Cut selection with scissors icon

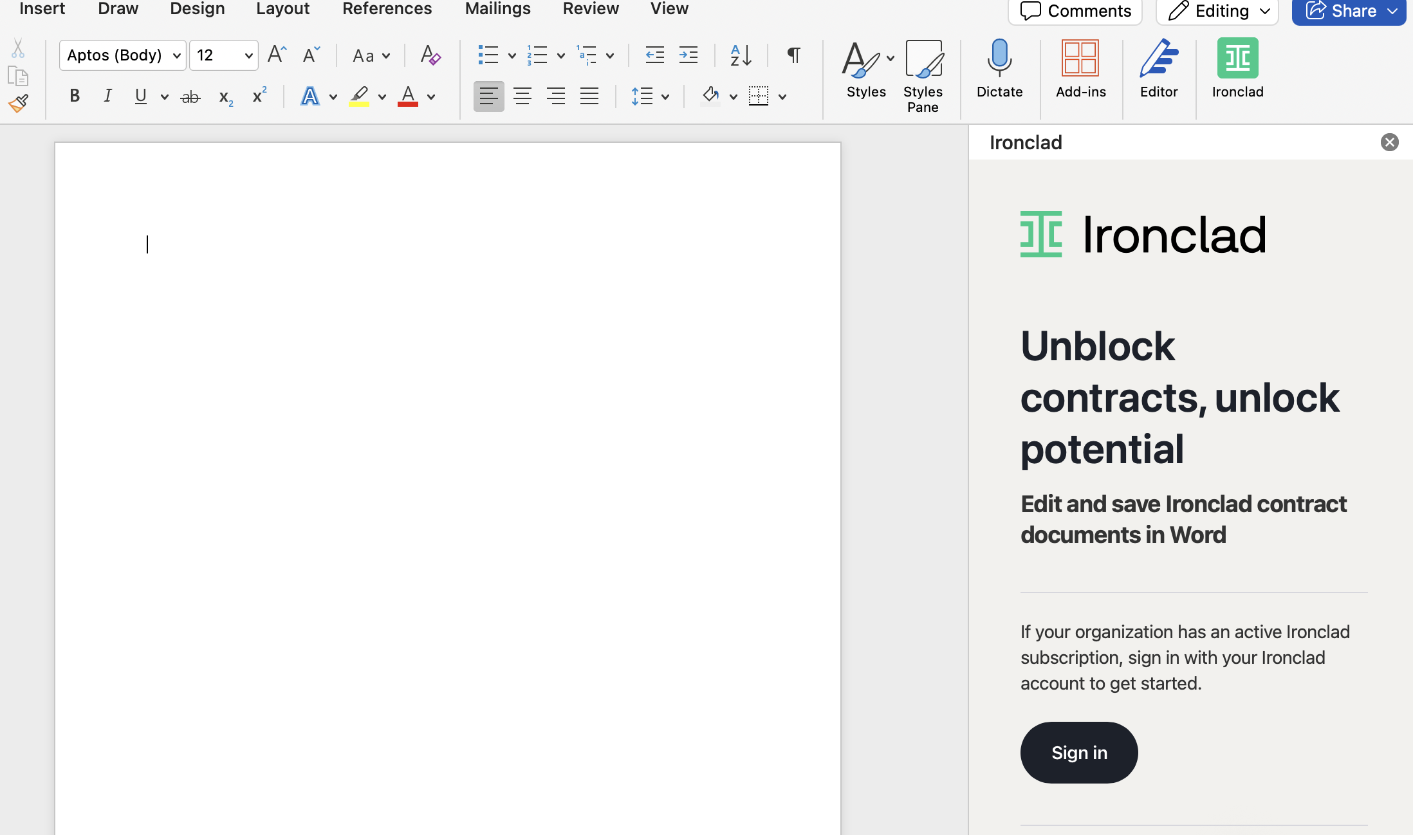click(x=18, y=49)
